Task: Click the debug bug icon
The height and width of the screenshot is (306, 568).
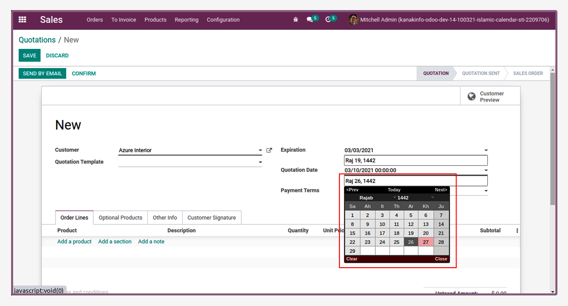Action: (x=296, y=20)
